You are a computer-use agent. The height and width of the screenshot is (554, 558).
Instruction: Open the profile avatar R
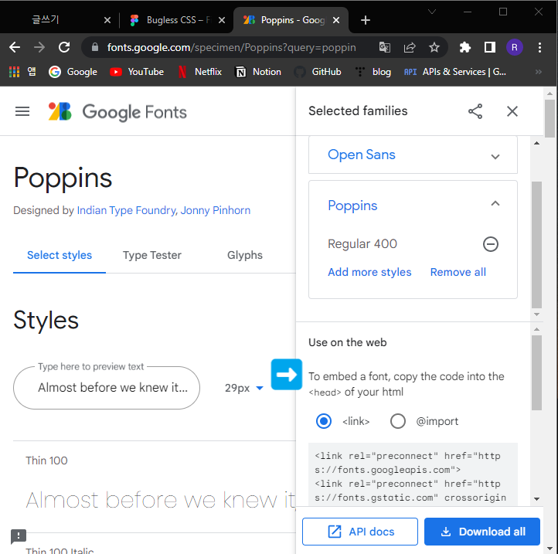514,47
